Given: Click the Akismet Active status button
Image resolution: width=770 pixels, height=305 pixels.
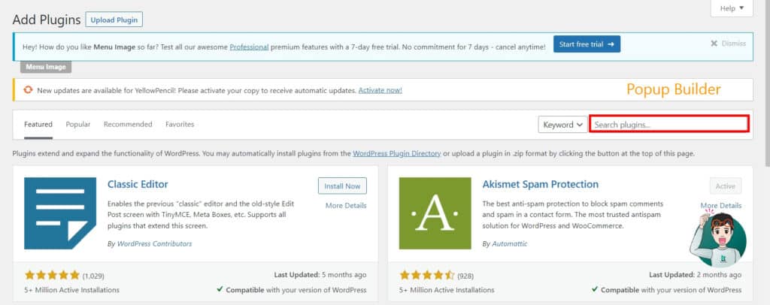Looking at the screenshot, I should pos(726,186).
